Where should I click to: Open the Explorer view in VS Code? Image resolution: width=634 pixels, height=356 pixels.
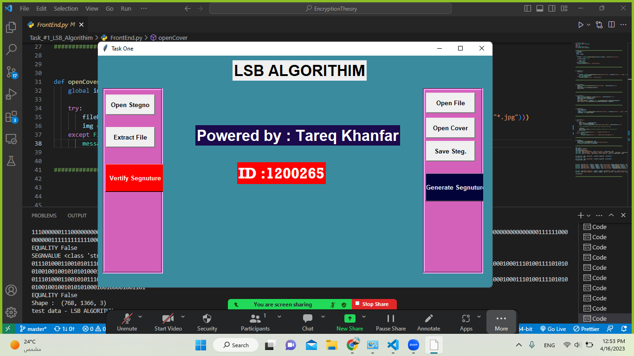(11, 27)
